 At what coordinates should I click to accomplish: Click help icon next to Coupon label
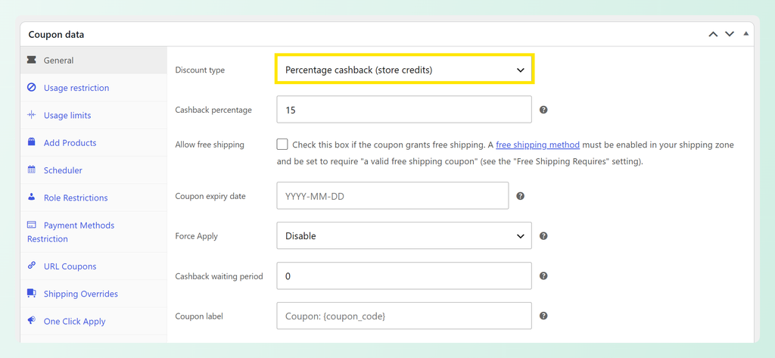(x=543, y=316)
